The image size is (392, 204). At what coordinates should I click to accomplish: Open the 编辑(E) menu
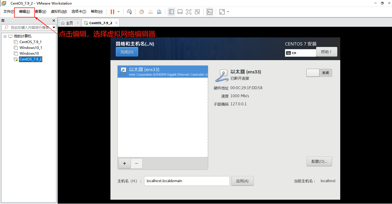tap(24, 12)
